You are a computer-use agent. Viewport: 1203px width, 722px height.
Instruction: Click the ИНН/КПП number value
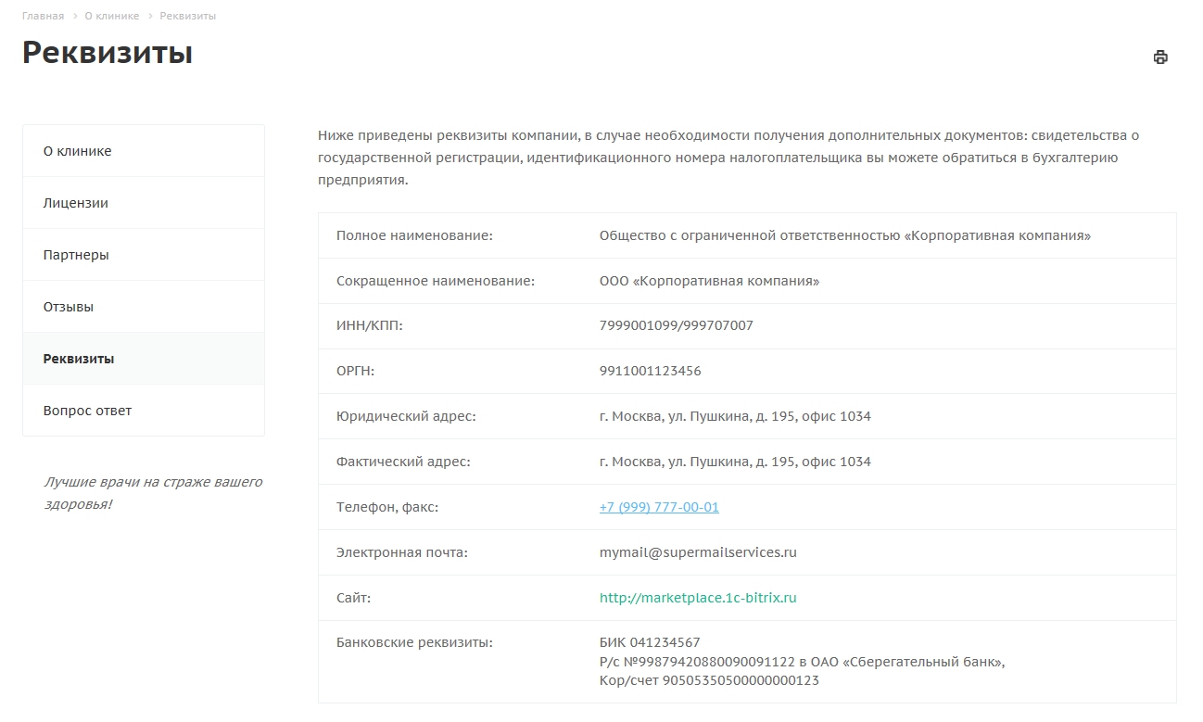click(677, 325)
